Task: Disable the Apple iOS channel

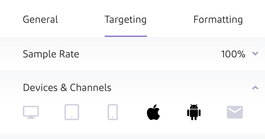Action: click(154, 112)
